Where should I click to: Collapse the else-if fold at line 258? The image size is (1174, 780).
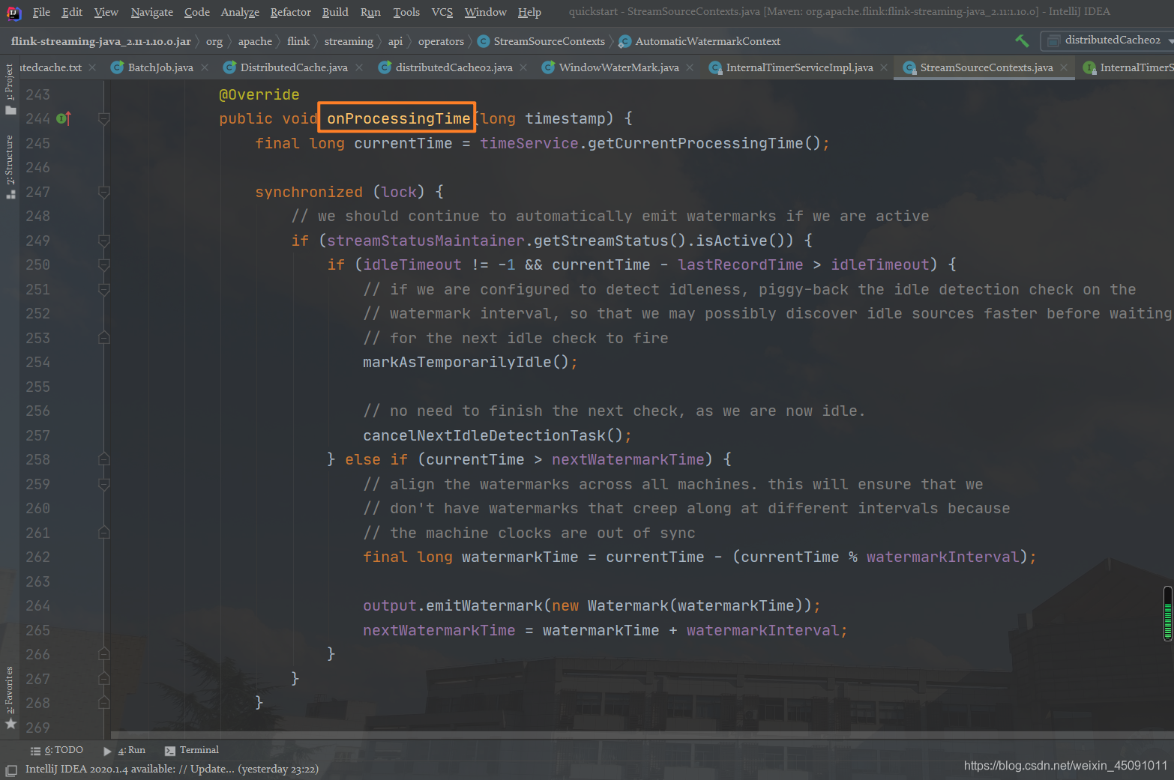tap(104, 459)
